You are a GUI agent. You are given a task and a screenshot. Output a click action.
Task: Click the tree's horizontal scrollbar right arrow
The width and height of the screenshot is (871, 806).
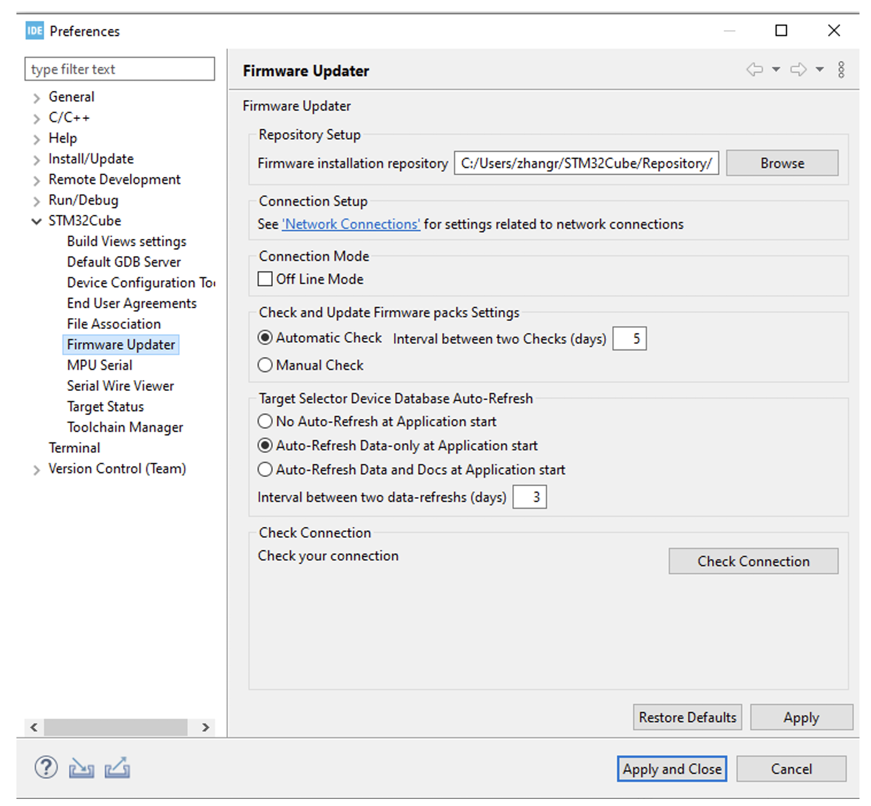(205, 727)
